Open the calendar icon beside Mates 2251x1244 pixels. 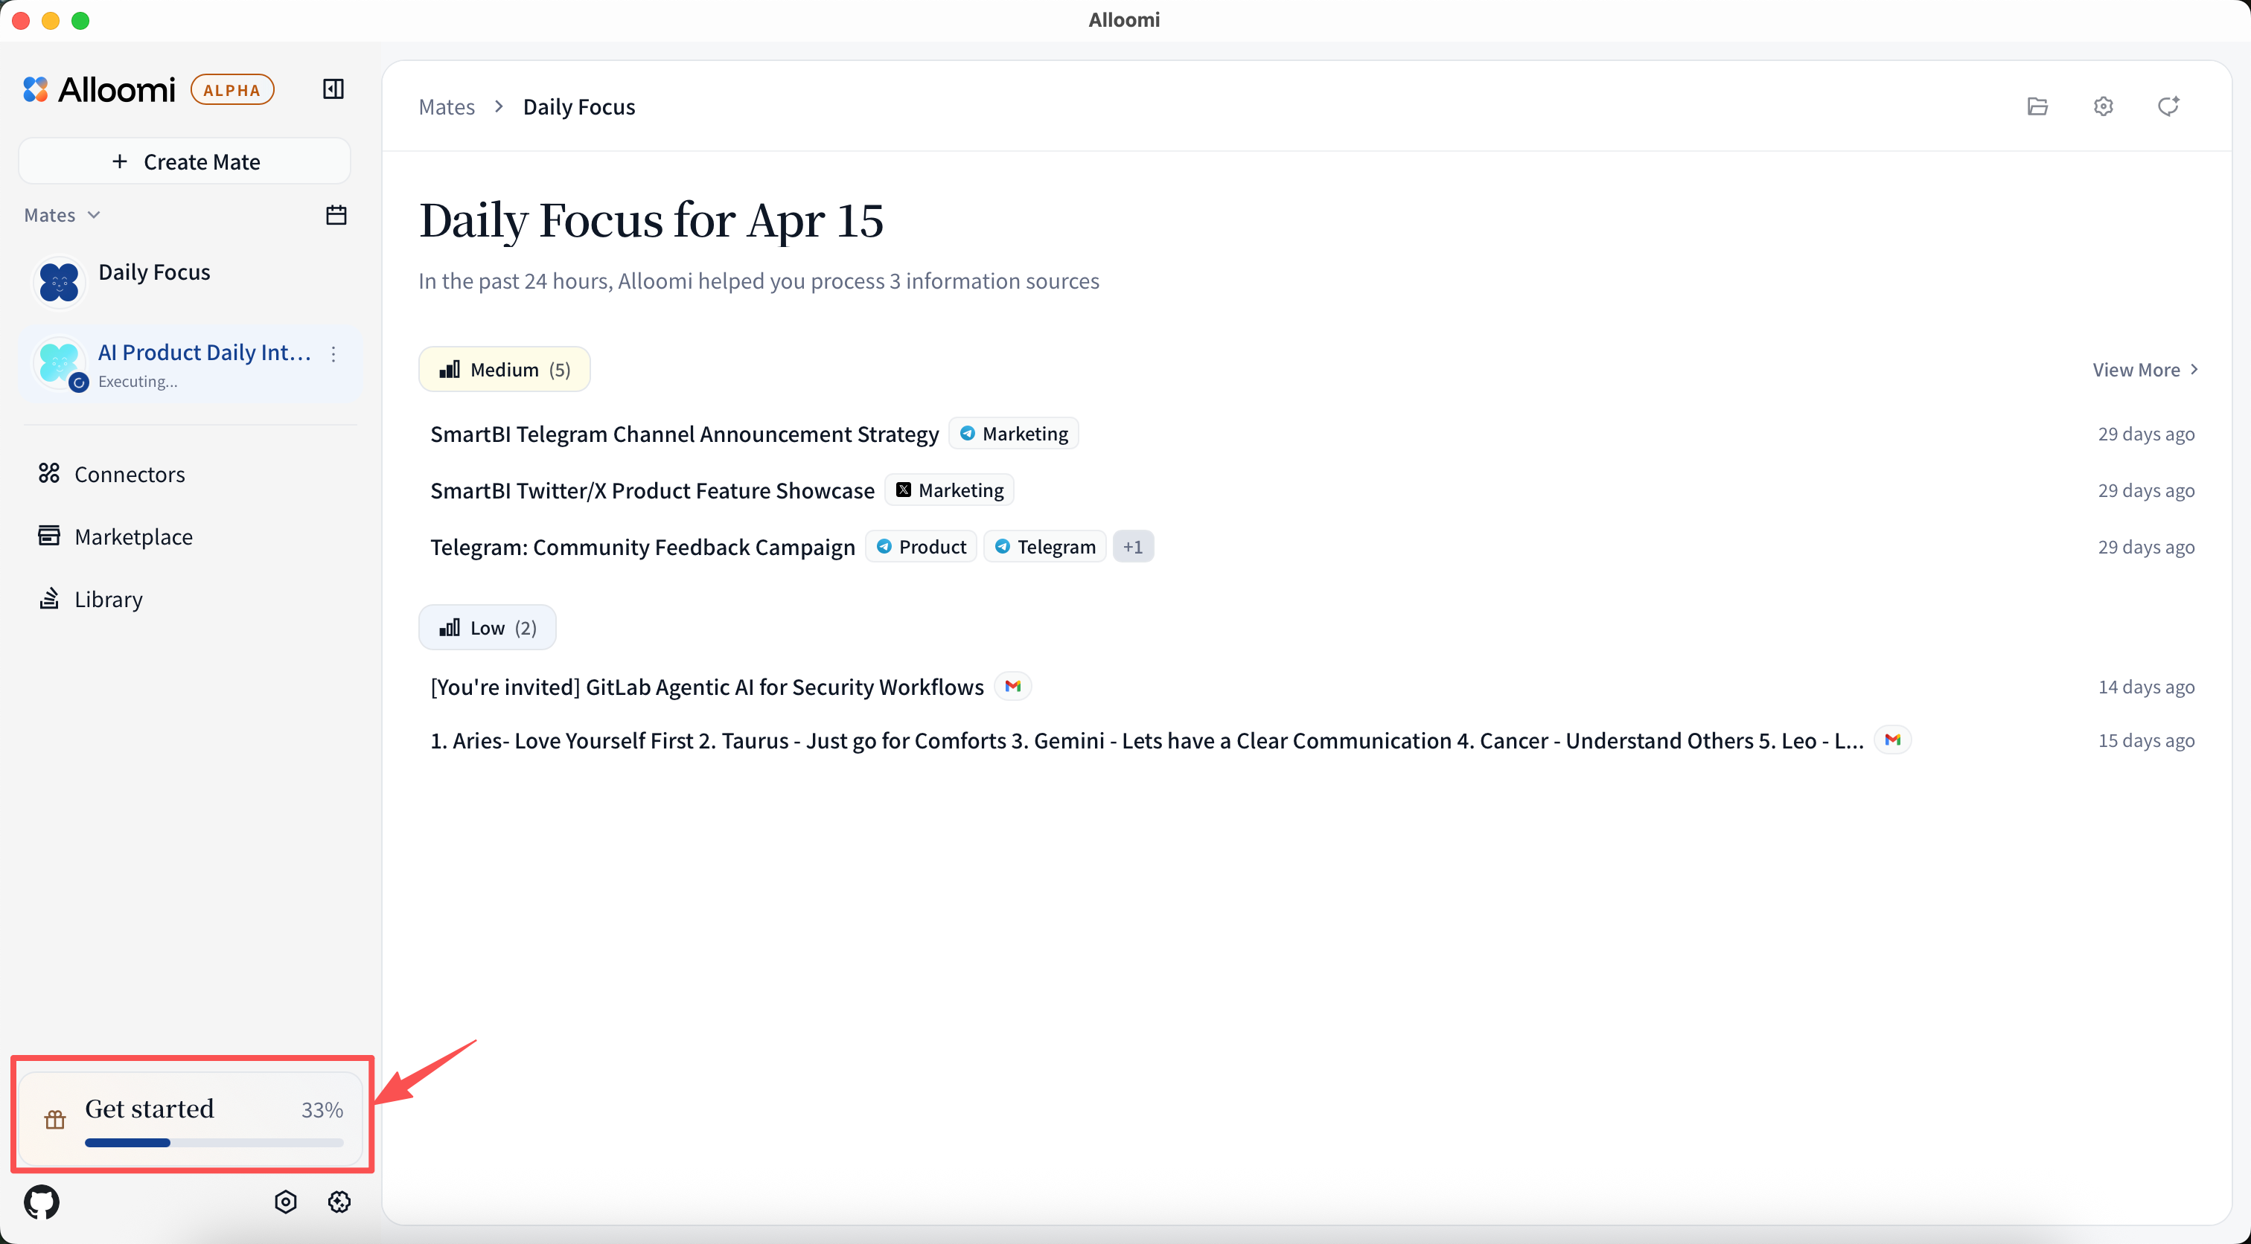pyautogui.click(x=336, y=215)
